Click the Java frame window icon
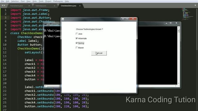 click(63, 19)
